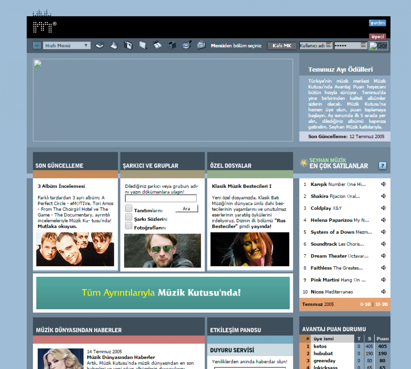Screen dimensions: 411x369
Task: Click the Kafe MK button
Action: click(x=282, y=46)
